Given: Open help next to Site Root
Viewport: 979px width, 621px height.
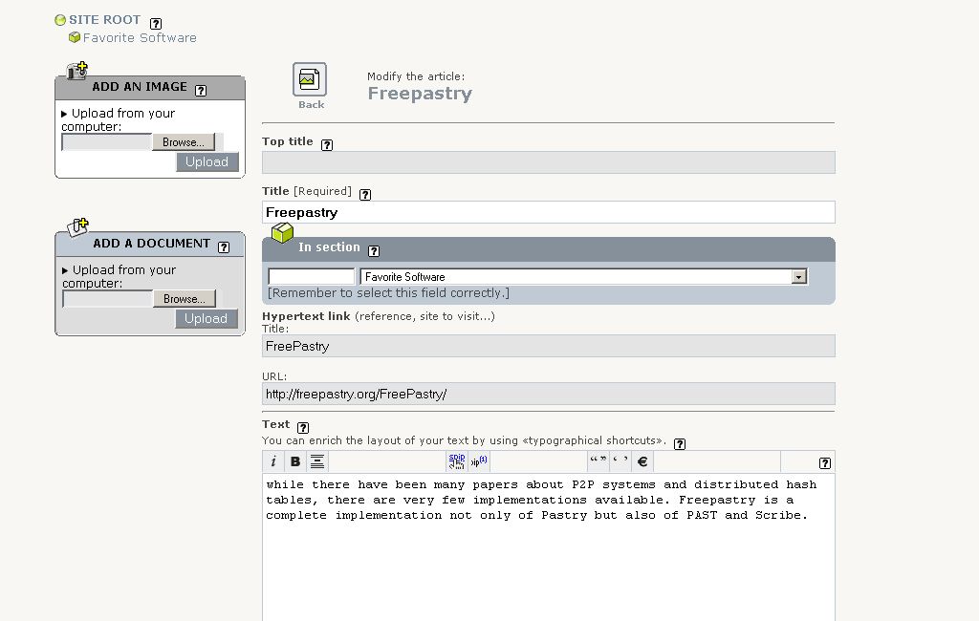Looking at the screenshot, I should tap(156, 24).
